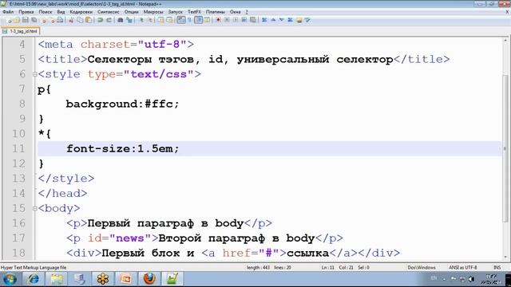Open the Вид menu
The width and height of the screenshot is (511, 287).
point(61,12)
